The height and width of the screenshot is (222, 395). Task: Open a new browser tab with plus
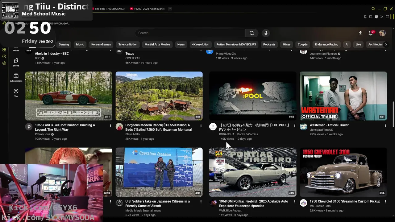(x=170, y=9)
